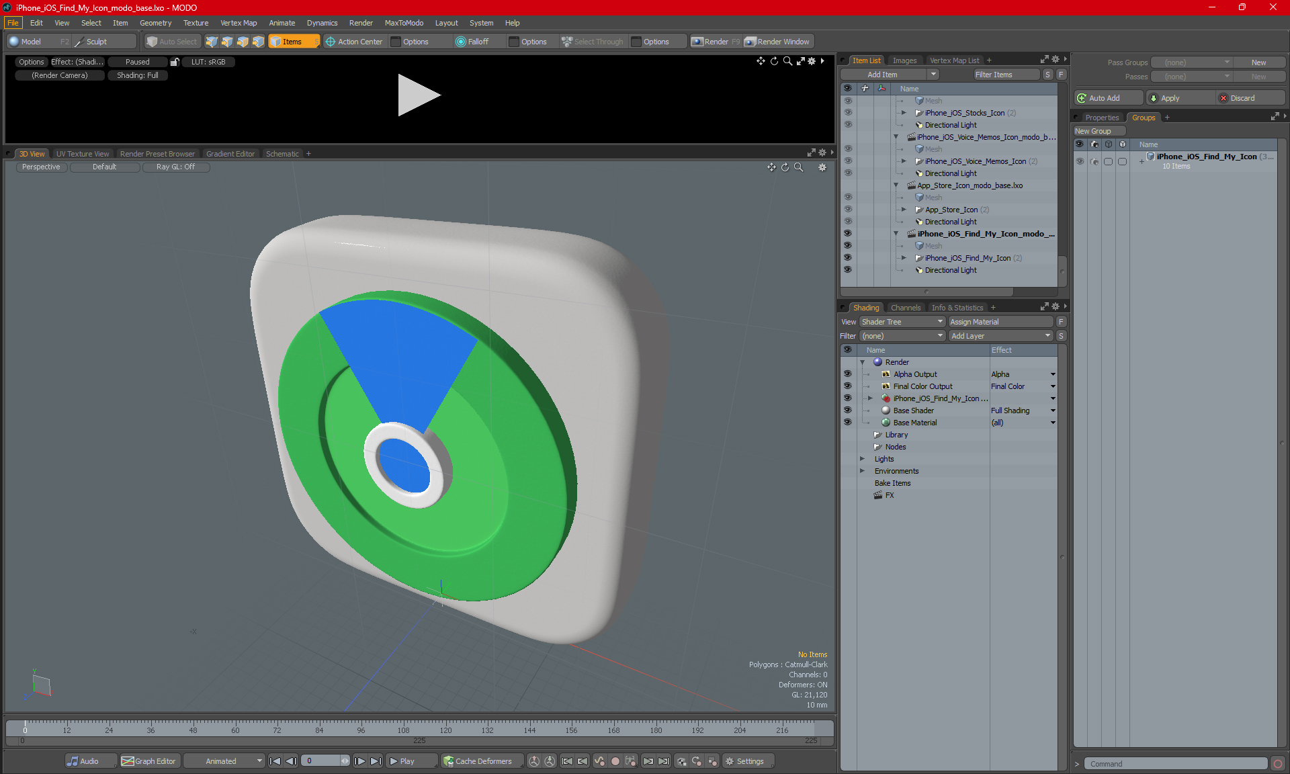This screenshot has width=1290, height=774.
Task: Open the Render Window
Action: [777, 42]
